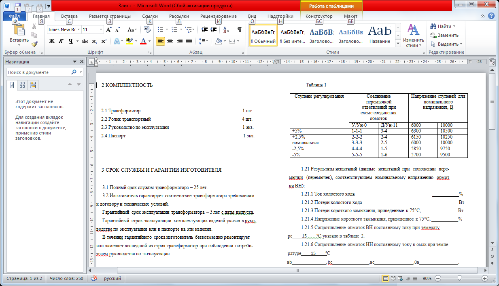Open Word Help question mark icon
This screenshot has width=499, height=286.
(x=491, y=16)
